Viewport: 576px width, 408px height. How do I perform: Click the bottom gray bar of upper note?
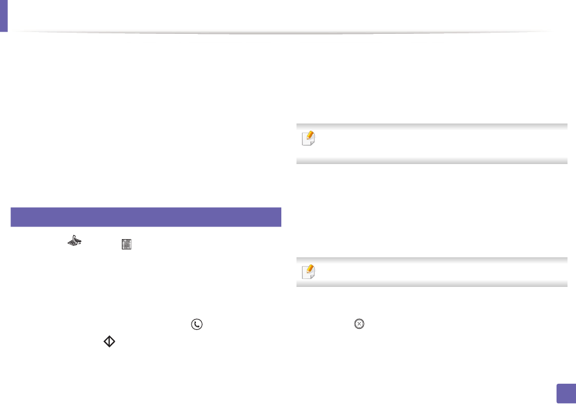(432, 161)
